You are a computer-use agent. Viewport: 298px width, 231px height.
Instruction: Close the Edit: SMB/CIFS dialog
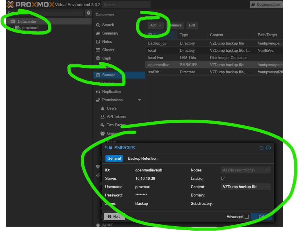point(268,148)
